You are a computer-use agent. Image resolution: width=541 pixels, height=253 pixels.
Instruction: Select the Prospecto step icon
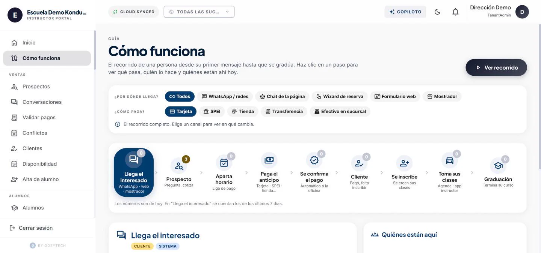point(179,166)
